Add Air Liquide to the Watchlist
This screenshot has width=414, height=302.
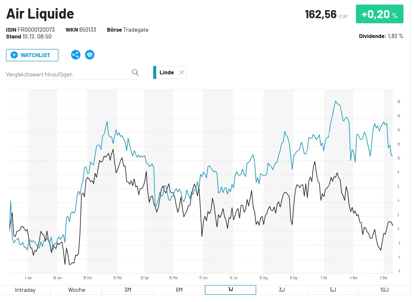tap(32, 54)
